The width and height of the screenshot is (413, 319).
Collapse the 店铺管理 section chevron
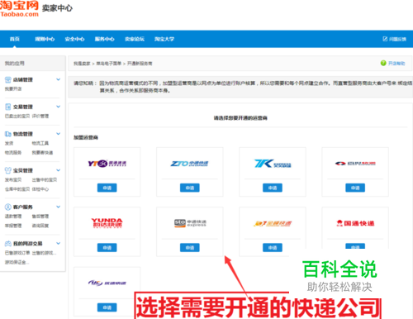58,79
